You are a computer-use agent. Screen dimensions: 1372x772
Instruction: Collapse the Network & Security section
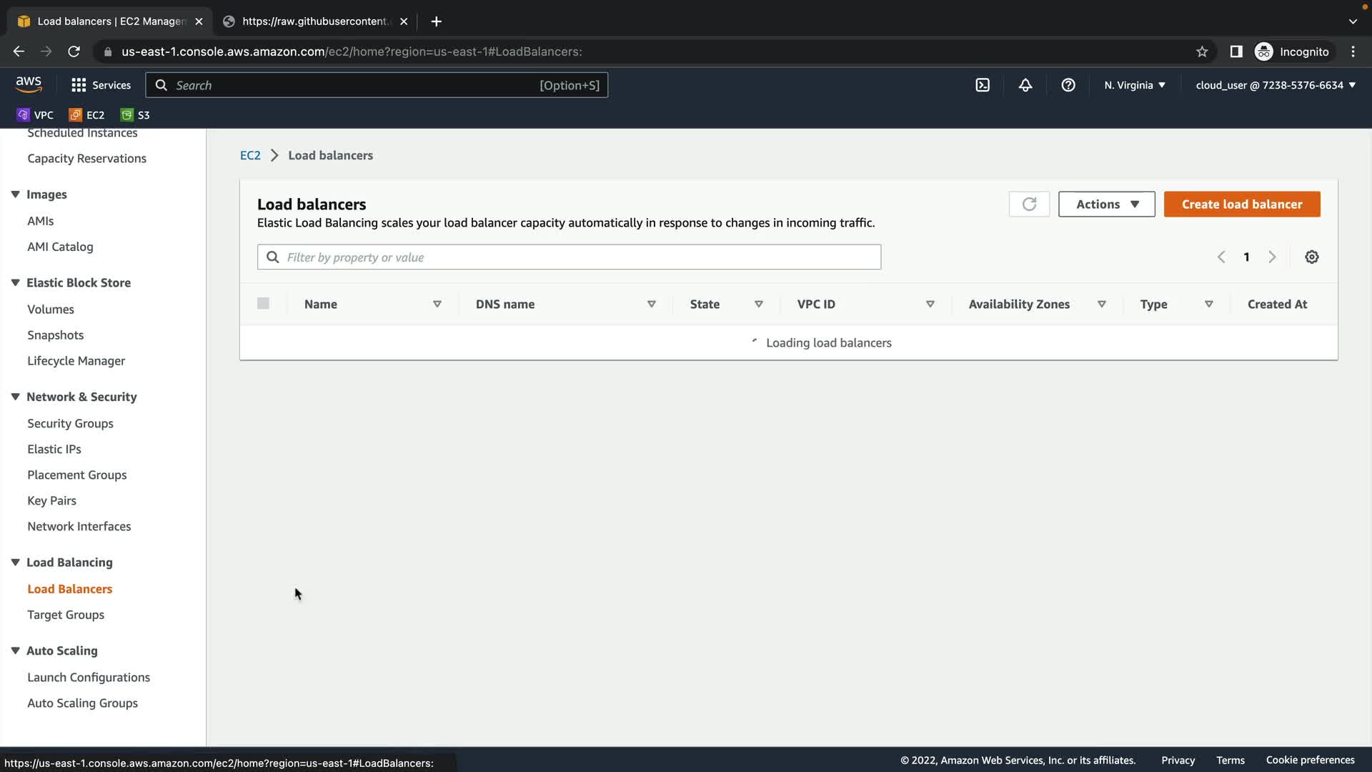15,397
